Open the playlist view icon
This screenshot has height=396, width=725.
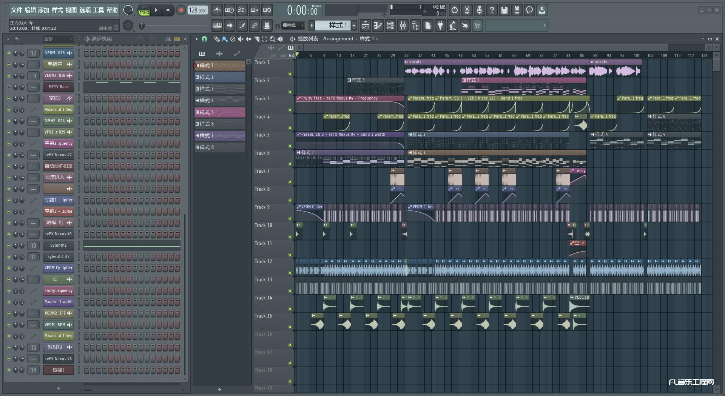(366, 26)
